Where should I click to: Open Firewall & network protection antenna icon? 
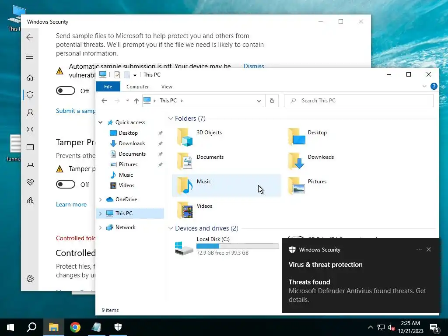pyautogui.click(x=30, y=130)
